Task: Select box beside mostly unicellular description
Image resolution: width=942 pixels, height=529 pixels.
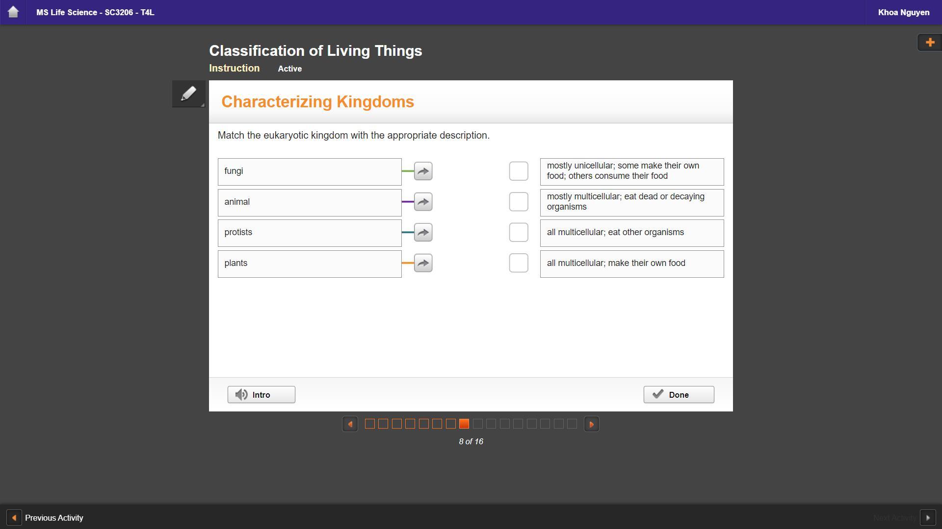Action: pos(519,171)
